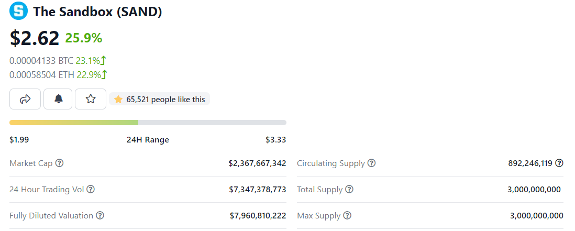
Task: Open 24 Hour Trading Vol info icon
Action: (x=91, y=189)
